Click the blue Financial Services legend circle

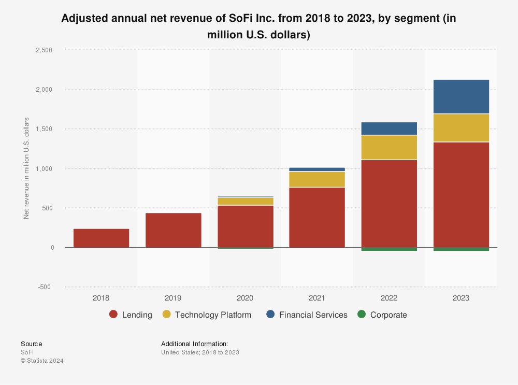pos(270,315)
